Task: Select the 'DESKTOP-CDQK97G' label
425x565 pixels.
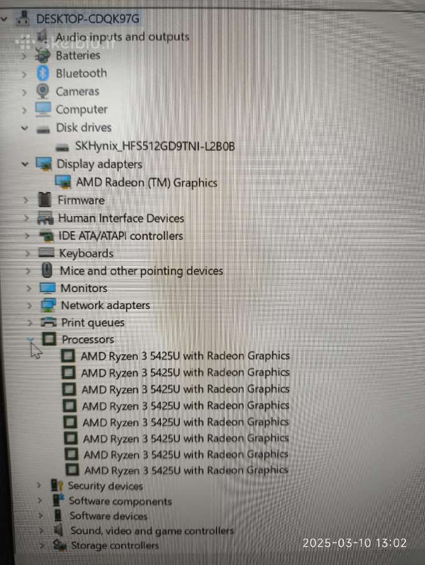Action: (87, 18)
